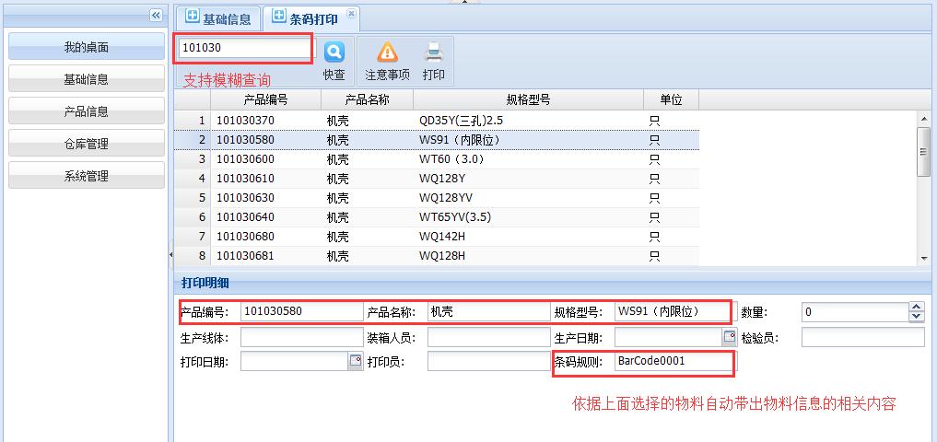Click the 打印 printer icon

tap(433, 52)
